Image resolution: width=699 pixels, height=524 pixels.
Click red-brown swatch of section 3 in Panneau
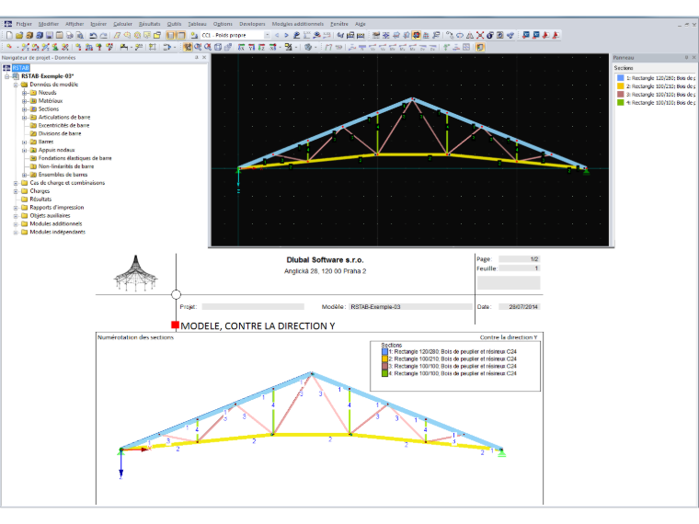pyautogui.click(x=620, y=95)
